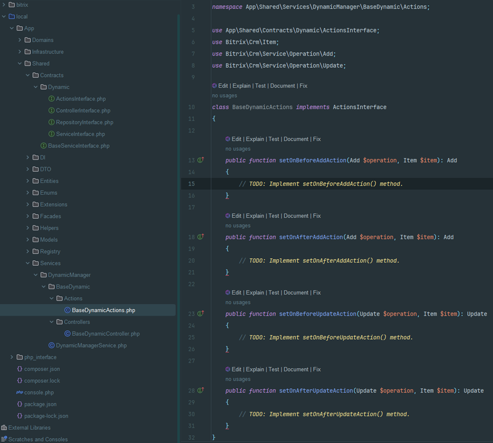Open composer.json file
This screenshot has width=493, height=443.
tap(42, 369)
